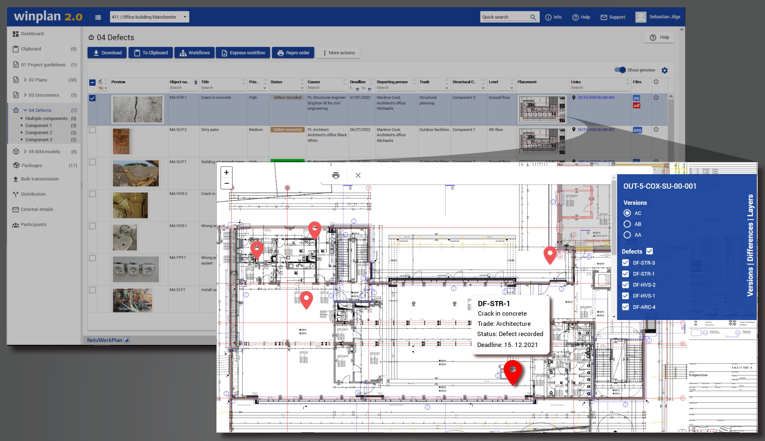
Task: Zoom in on the plan viewer
Action: coord(227,172)
